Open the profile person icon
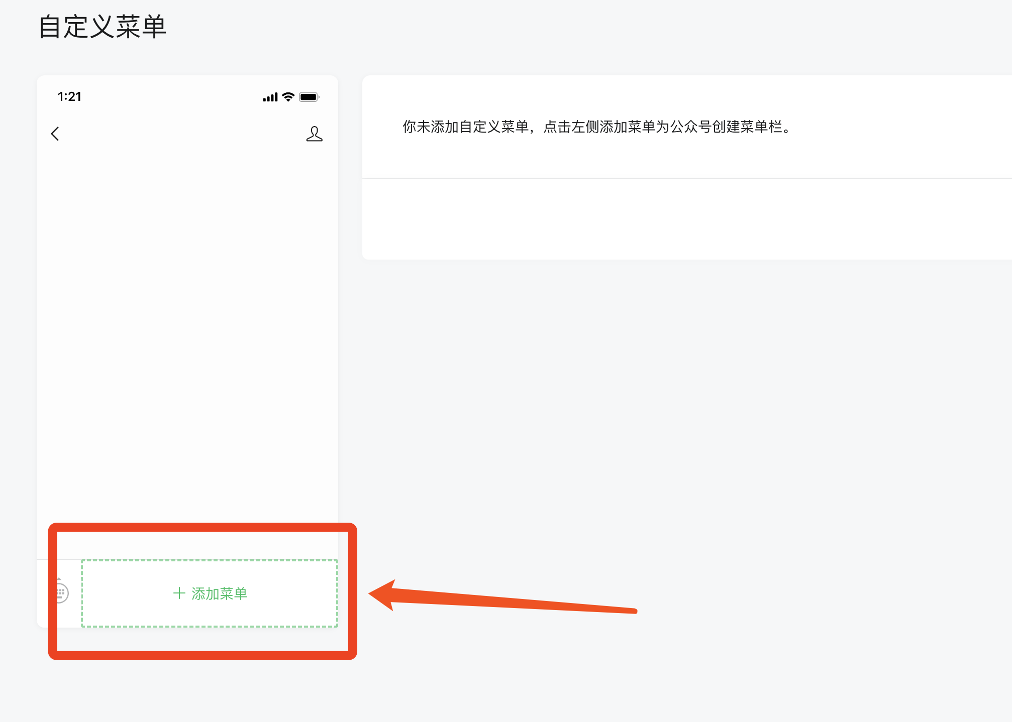 tap(315, 134)
